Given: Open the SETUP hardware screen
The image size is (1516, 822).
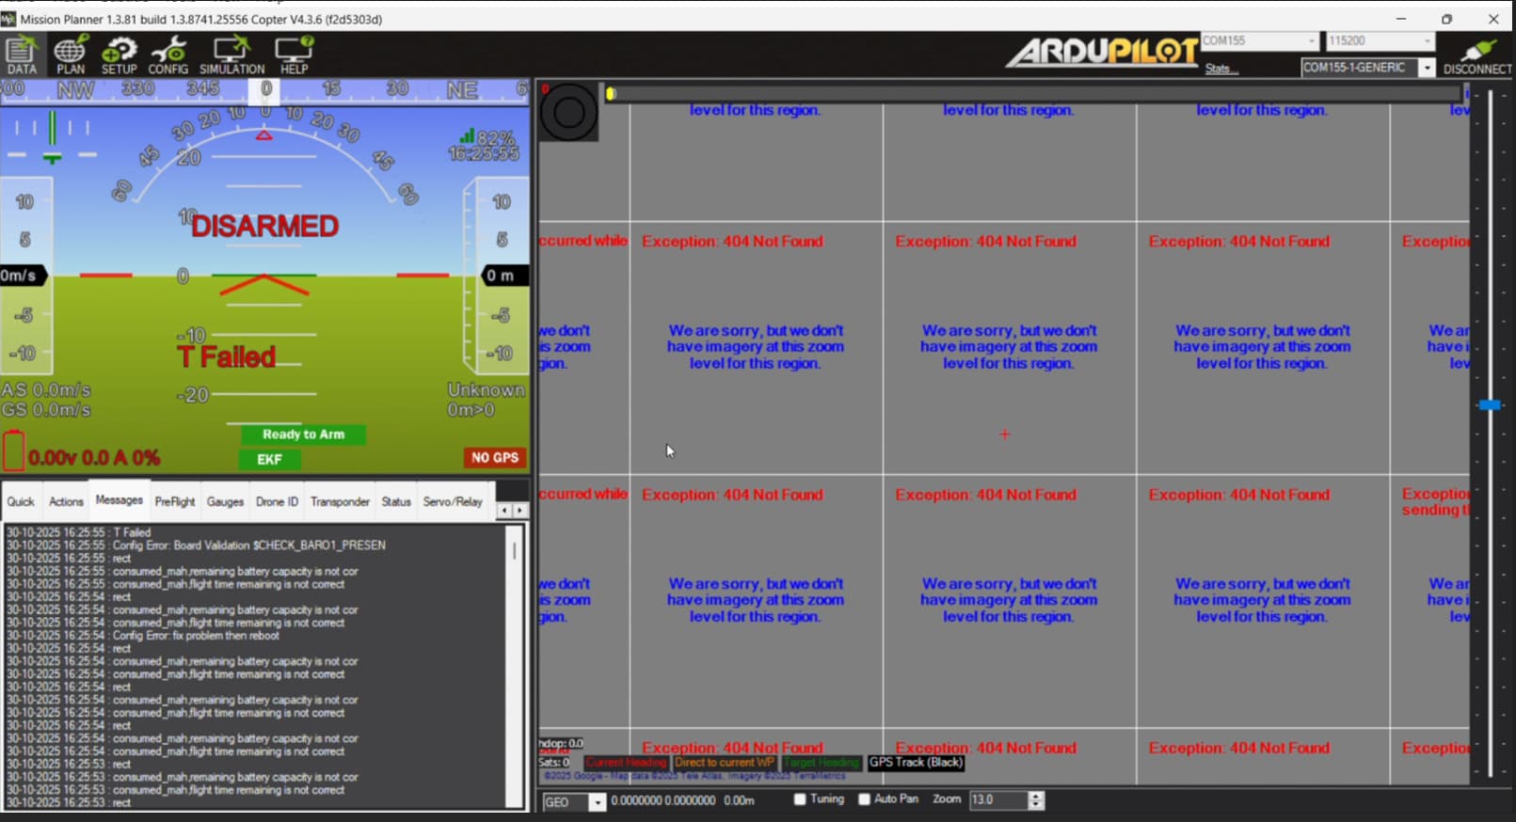Looking at the screenshot, I should (119, 55).
